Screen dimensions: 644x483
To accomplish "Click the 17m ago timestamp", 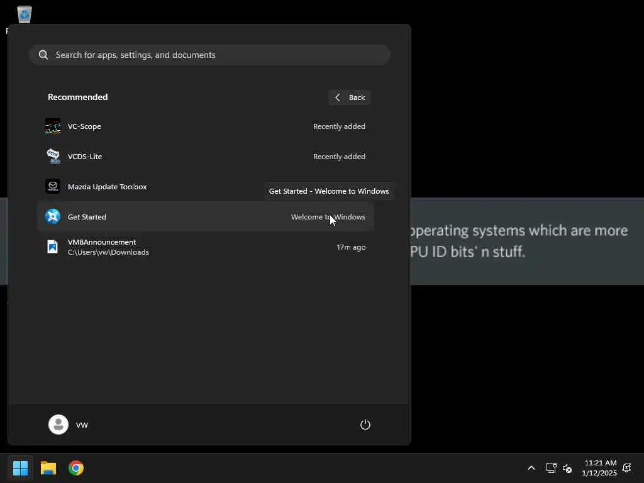I will 351,247.
